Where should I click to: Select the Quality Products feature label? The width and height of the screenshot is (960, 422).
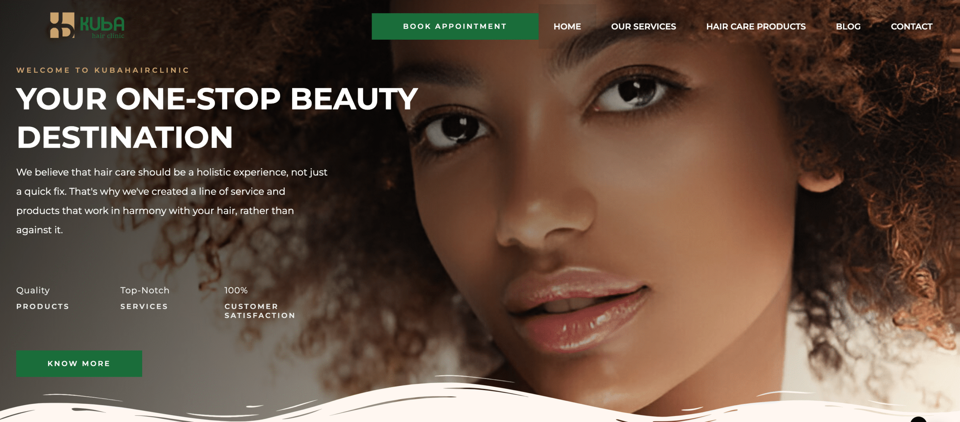pos(43,298)
